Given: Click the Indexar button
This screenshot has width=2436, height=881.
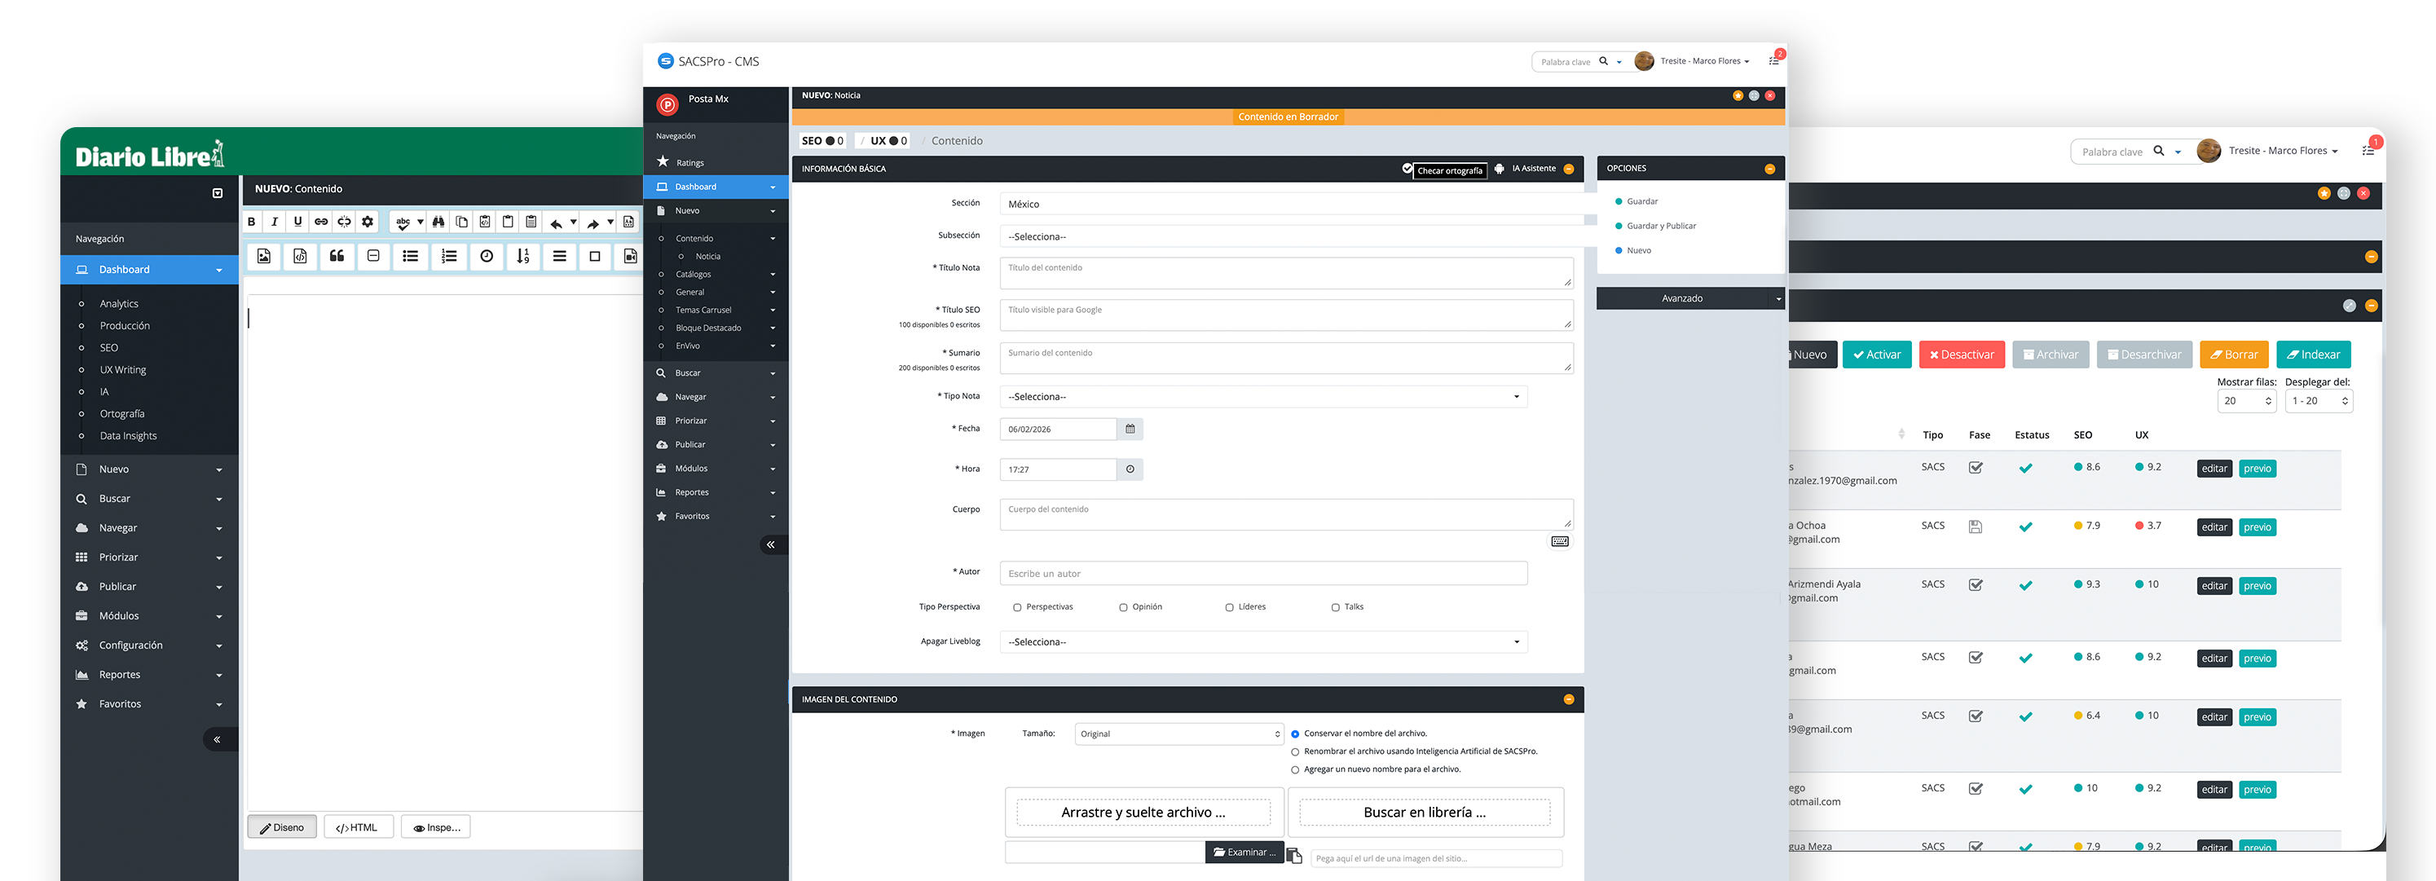Looking at the screenshot, I should pos(2313,355).
